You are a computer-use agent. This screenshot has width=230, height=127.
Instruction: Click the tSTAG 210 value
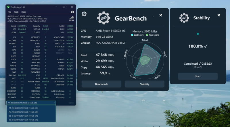(x=45, y=85)
